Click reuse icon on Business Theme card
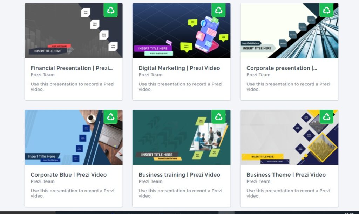The width and height of the screenshot is (359, 214). (x=326, y=117)
